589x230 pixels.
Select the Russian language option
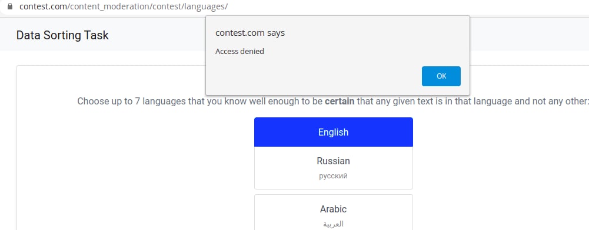click(x=334, y=168)
